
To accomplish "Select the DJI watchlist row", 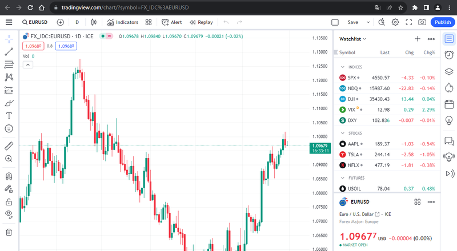I will (387, 99).
